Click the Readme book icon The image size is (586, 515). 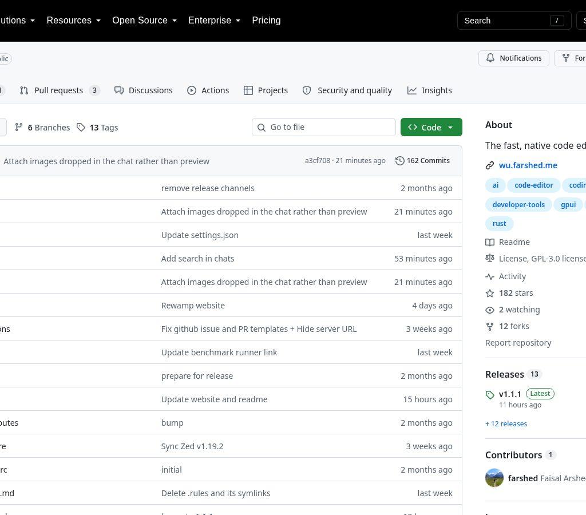pyautogui.click(x=490, y=242)
